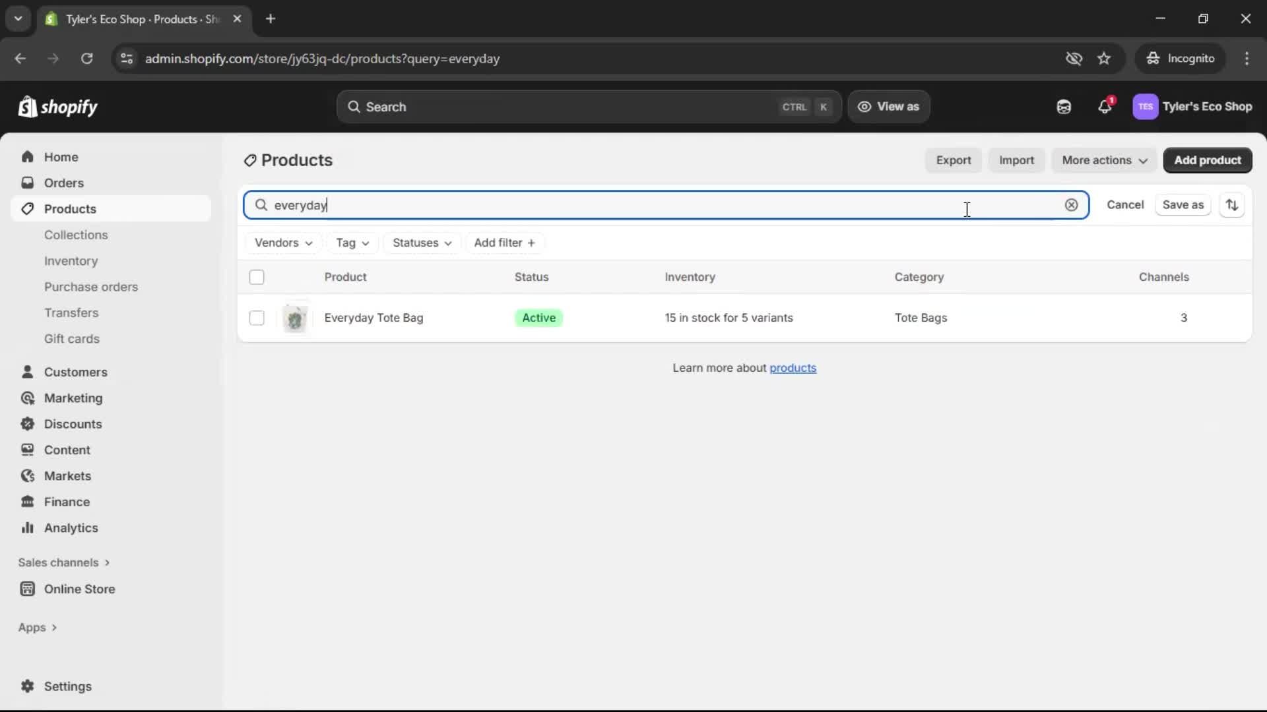The height and width of the screenshot is (712, 1267).
Task: Check the select-all products checkbox
Action: (257, 277)
